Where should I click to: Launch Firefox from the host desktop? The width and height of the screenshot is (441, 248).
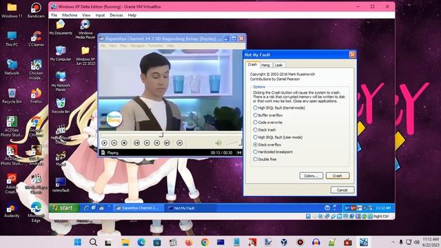36,96
